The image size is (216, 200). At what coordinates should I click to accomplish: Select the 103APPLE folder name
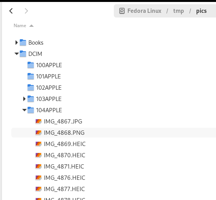(49, 99)
